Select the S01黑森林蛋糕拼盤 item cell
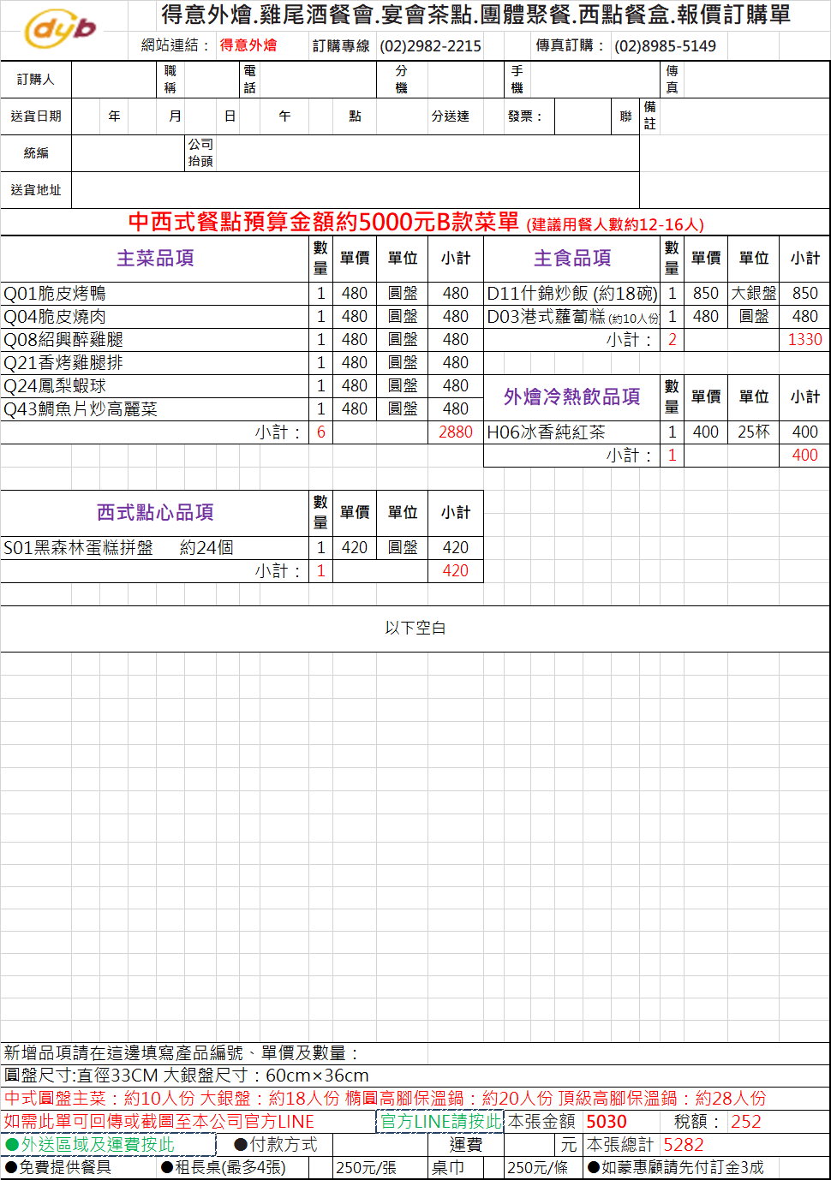This screenshot has height=1180, width=831. pos(154,548)
